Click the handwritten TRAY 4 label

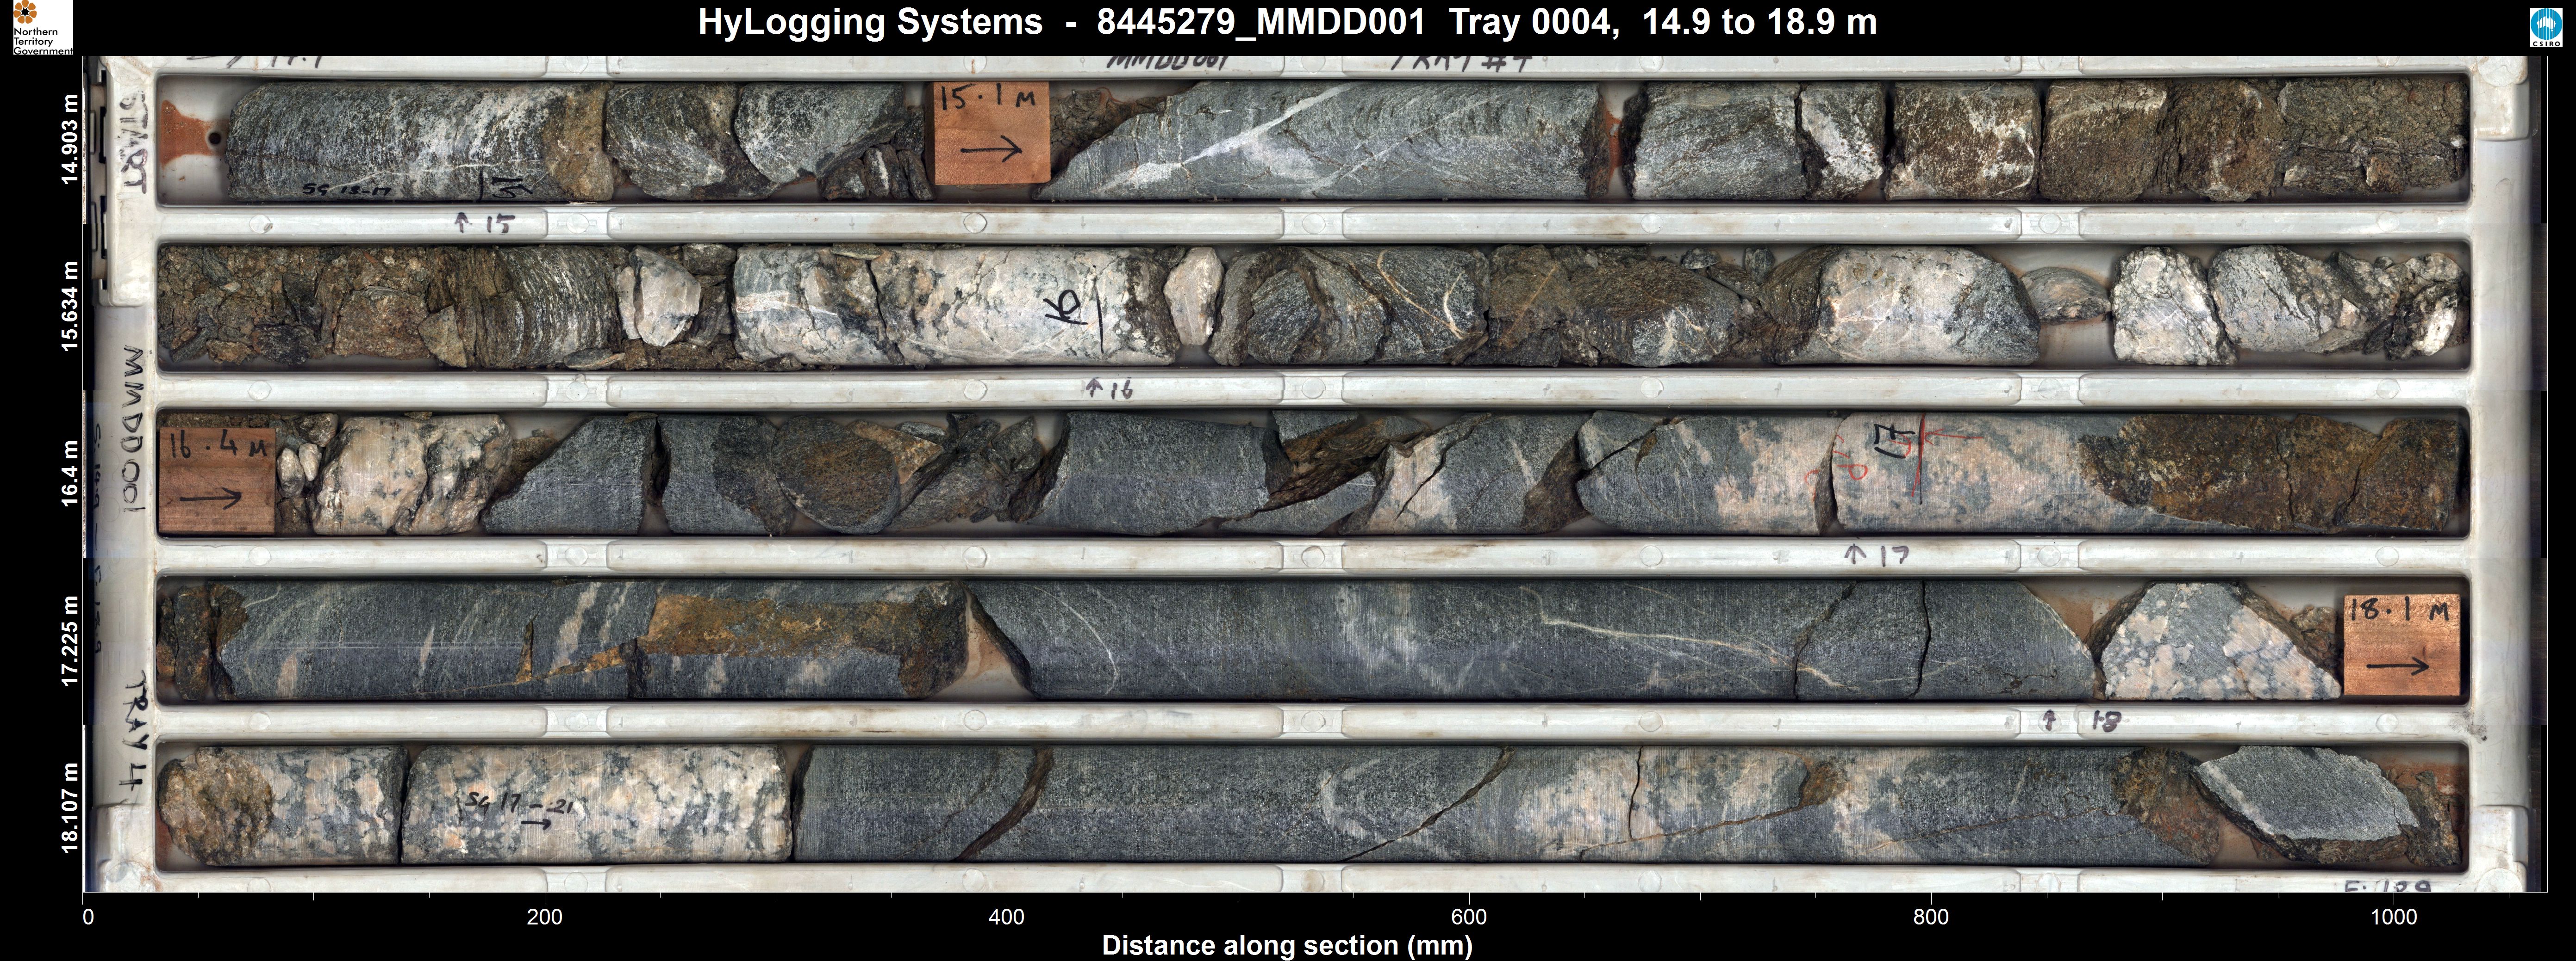tap(134, 729)
